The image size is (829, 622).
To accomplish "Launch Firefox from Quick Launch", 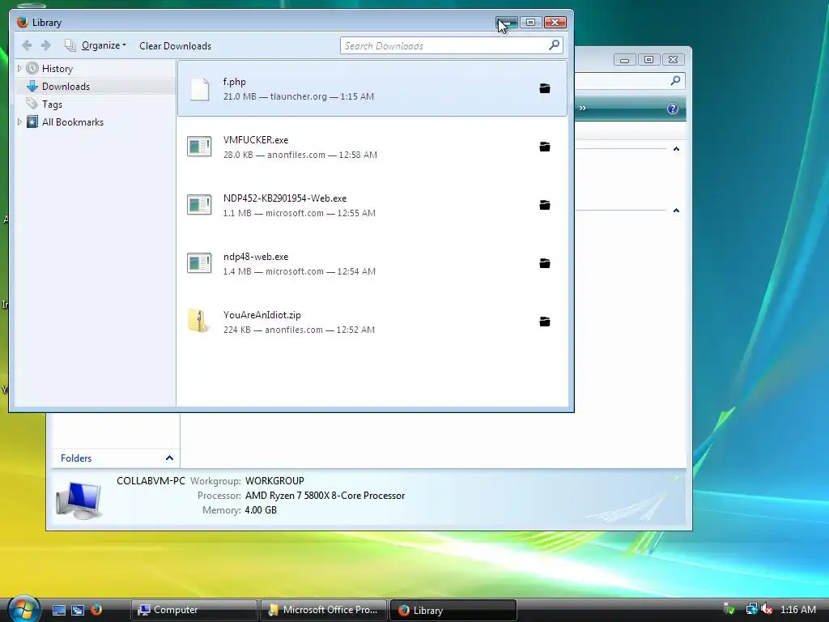I will (96, 610).
